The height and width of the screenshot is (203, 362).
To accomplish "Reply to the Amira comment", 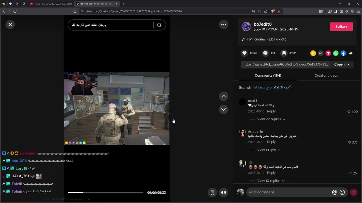I will click(x=271, y=142).
